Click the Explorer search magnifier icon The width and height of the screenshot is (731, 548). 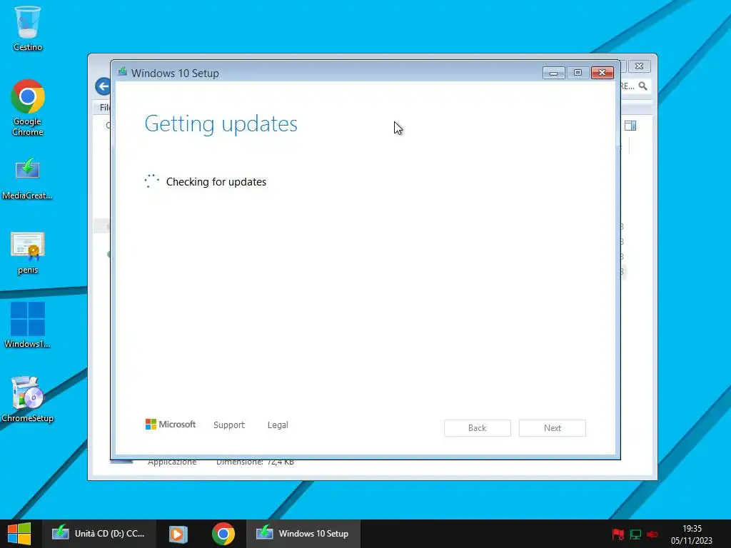point(643,86)
